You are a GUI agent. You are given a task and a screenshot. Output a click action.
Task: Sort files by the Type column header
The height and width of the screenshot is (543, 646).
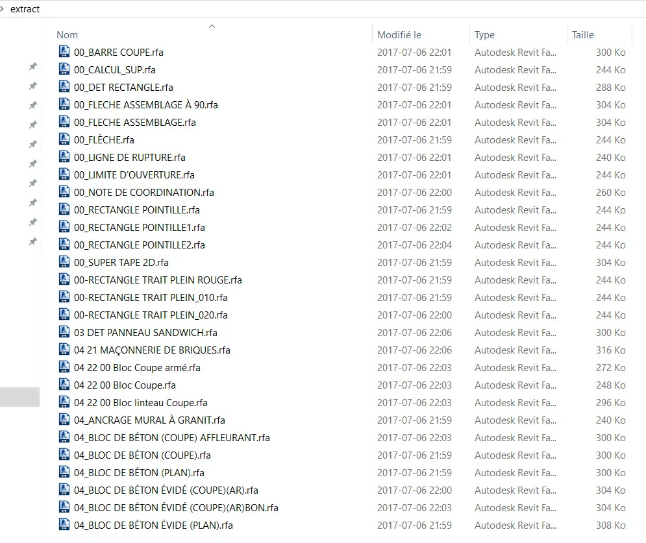tap(484, 35)
